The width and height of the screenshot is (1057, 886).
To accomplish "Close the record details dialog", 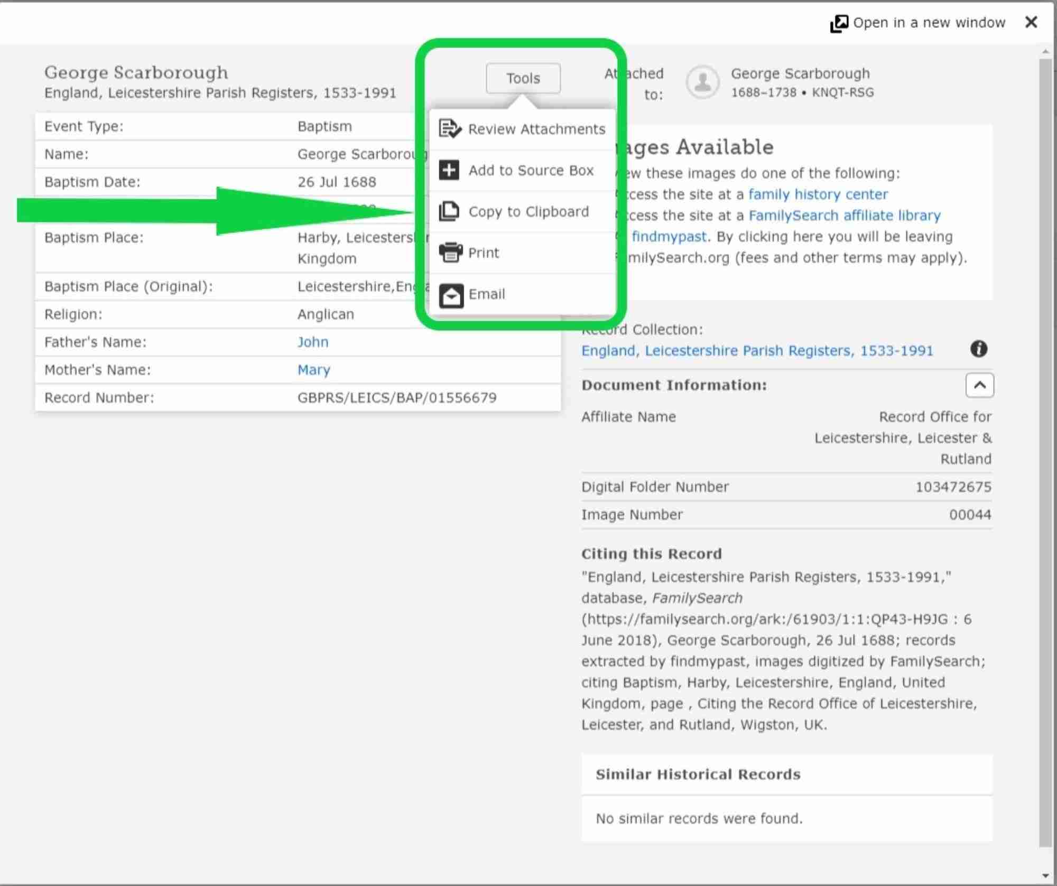I will (1031, 22).
